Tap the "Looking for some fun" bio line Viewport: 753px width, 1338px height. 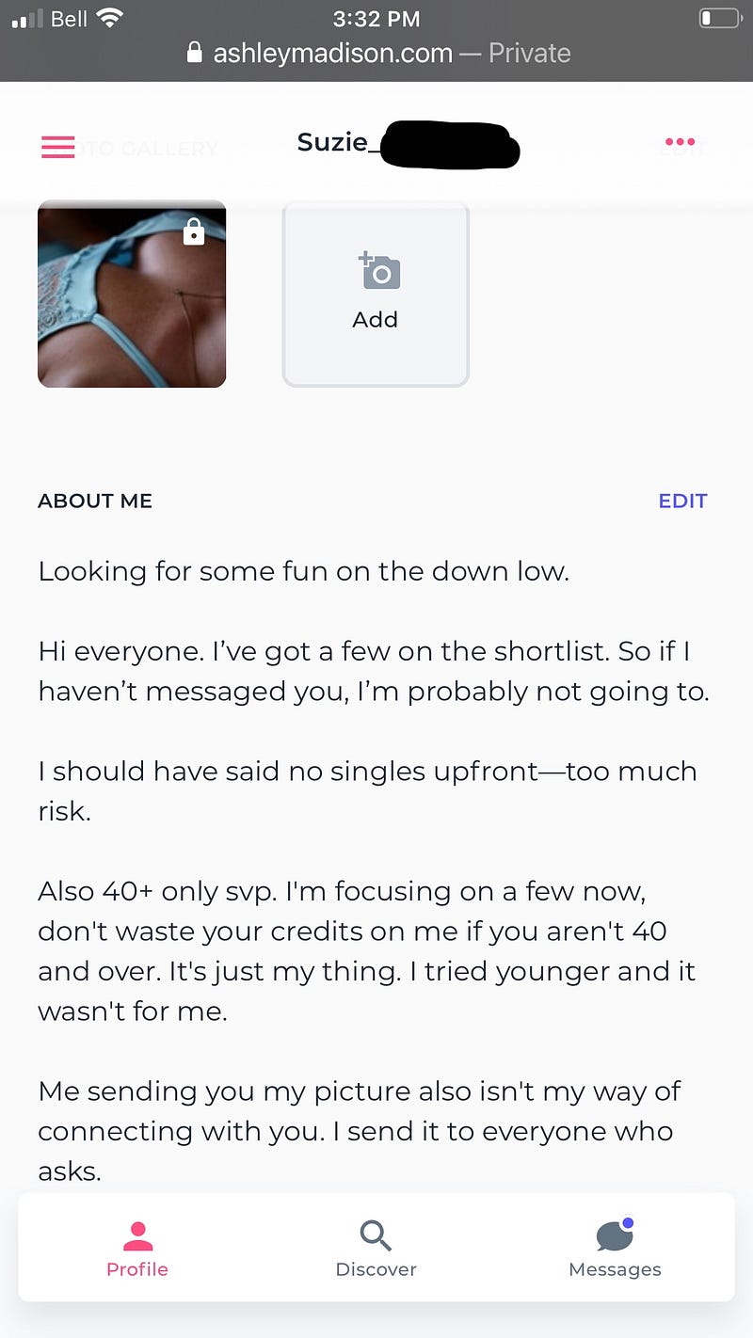click(x=303, y=571)
